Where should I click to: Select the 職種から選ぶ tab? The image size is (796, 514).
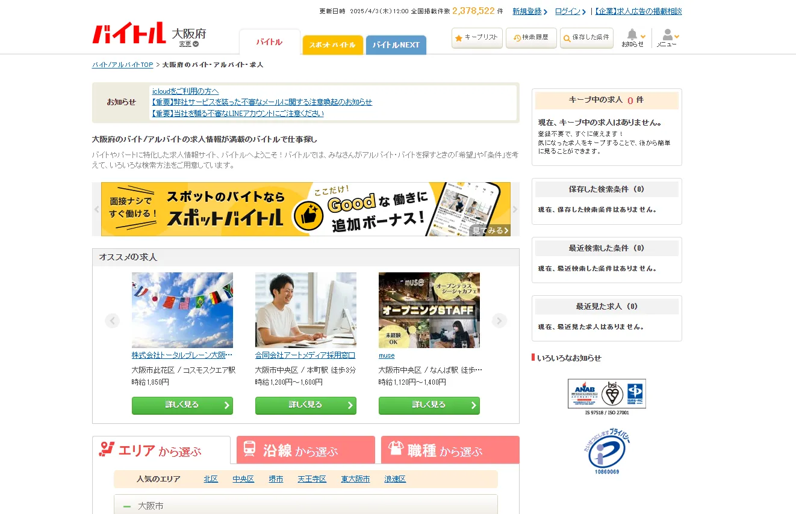[450, 450]
